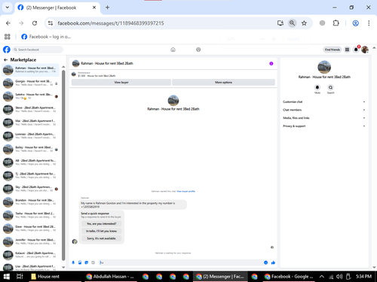The image size is (377, 282).
Task: Open the browser zoom magnifier icon
Action: (x=292, y=23)
